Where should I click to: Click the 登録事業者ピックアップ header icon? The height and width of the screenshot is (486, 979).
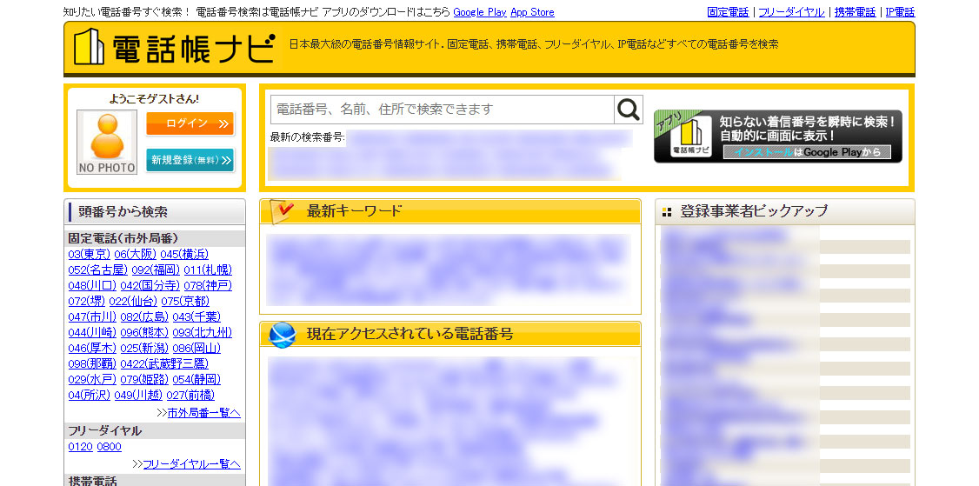pos(667,211)
